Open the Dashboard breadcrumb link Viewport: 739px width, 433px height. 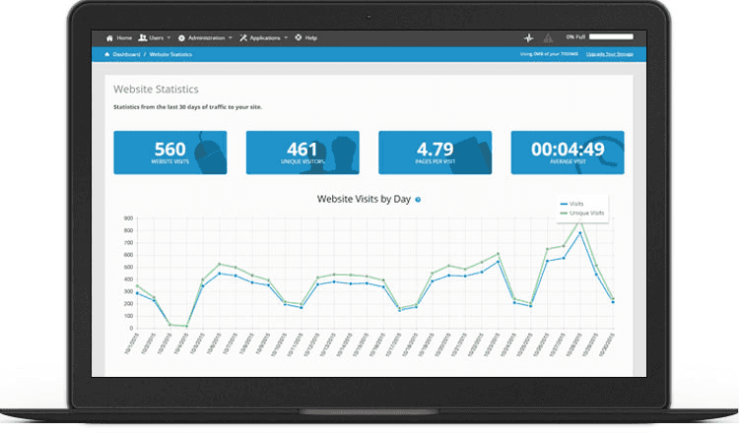127,54
